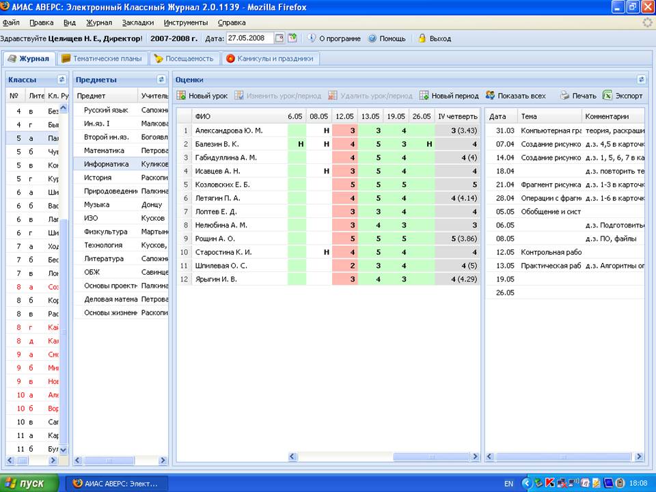This screenshot has height=492, width=656.
Task: Click the IV четверть column header
Action: pos(458,116)
